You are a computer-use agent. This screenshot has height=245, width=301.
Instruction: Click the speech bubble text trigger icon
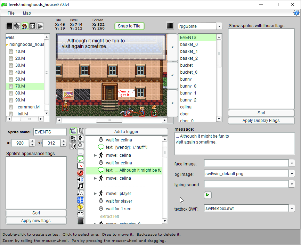pyautogui.click(x=80, y=159)
